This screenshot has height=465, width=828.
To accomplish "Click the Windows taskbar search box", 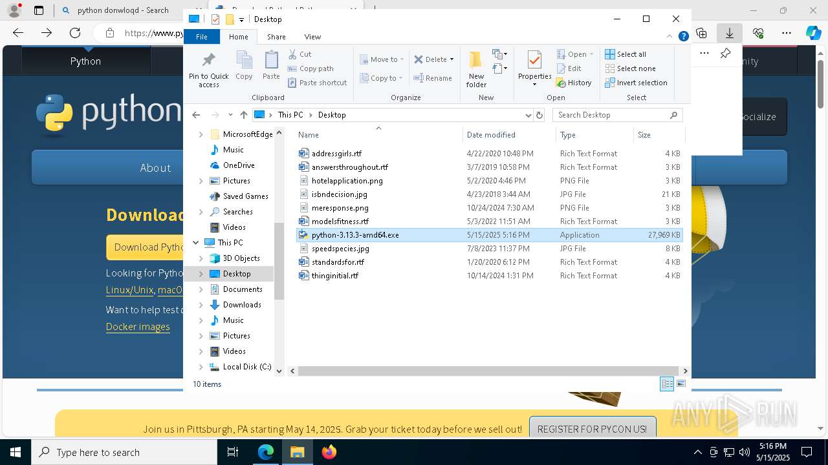I will (x=124, y=452).
